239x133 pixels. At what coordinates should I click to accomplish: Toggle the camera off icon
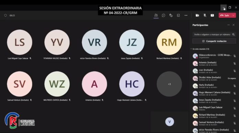[x=197, y=15]
